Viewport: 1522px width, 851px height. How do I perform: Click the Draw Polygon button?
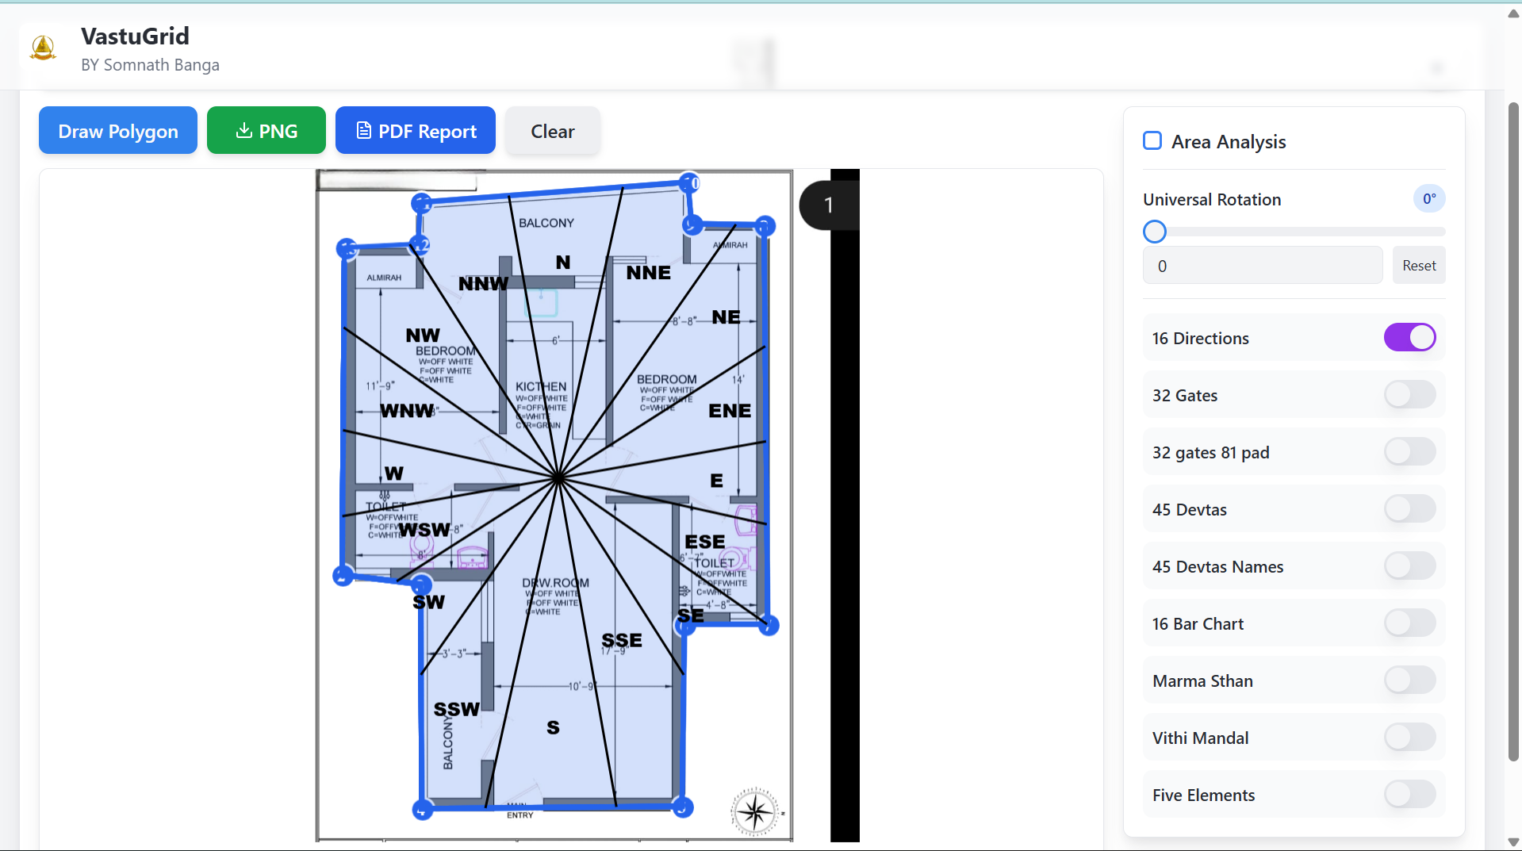pyautogui.click(x=117, y=130)
